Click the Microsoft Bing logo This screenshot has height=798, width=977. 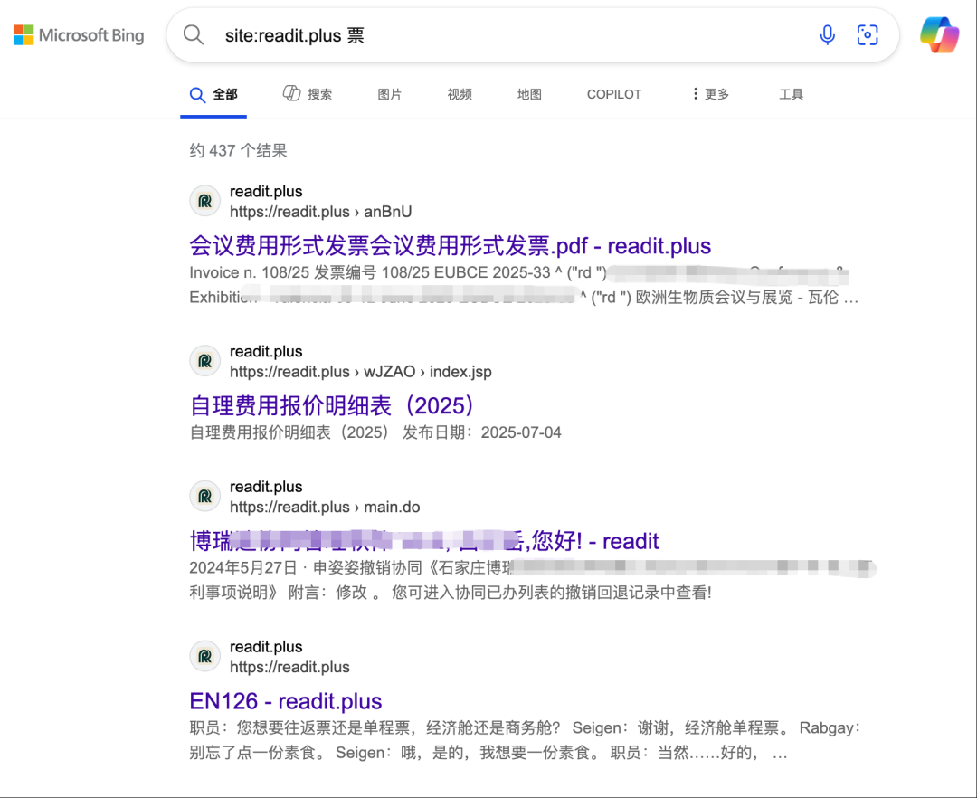click(79, 35)
